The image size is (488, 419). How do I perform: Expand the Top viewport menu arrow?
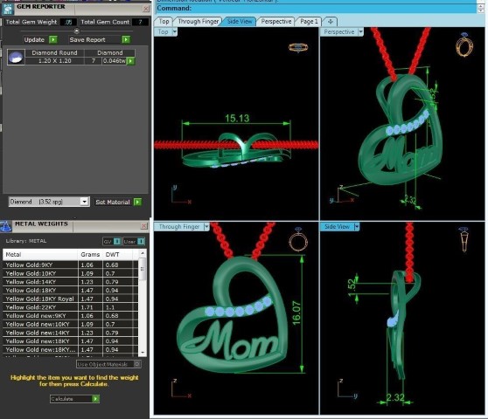[x=175, y=31]
